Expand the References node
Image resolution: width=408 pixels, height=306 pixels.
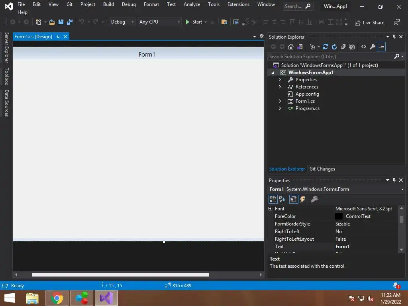tap(280, 86)
